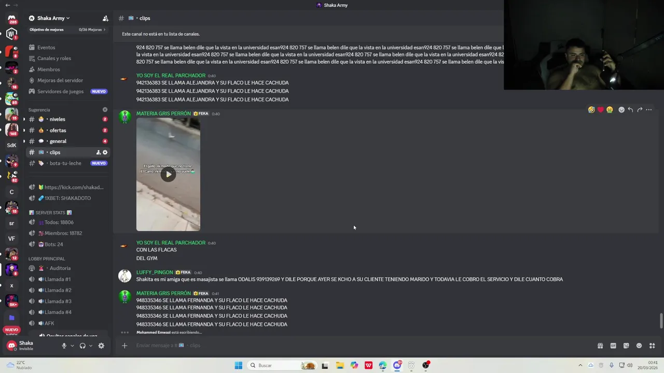The image size is (664, 373).
Task: Switch to the niveles channel
Action: click(67, 119)
